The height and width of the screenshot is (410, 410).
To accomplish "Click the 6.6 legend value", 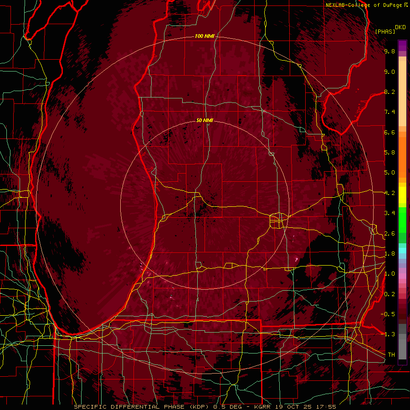I will coord(389,132).
